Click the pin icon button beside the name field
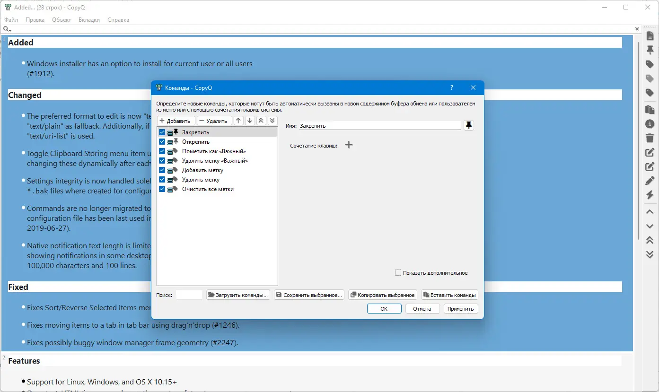Screen dimensions: 659x392 468,125
